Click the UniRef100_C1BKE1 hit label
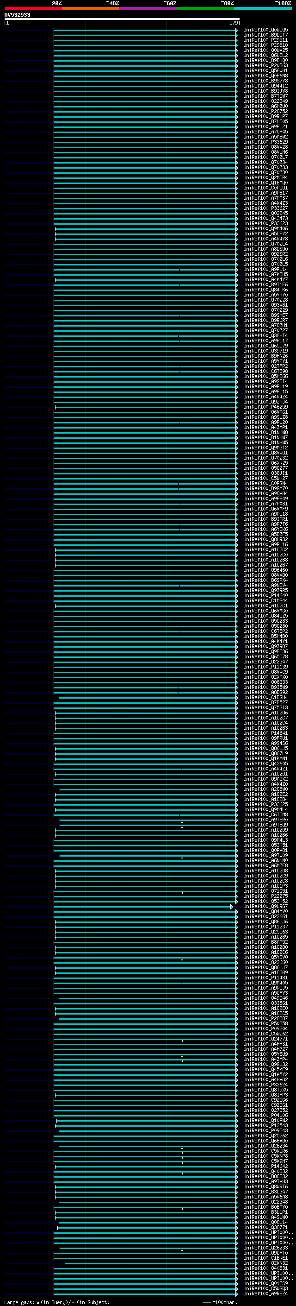This screenshot has width=296, height=1306. pyautogui.click(x=265, y=1258)
